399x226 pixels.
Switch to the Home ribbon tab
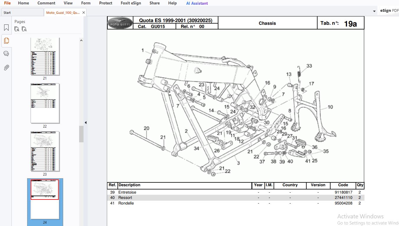(24, 3)
